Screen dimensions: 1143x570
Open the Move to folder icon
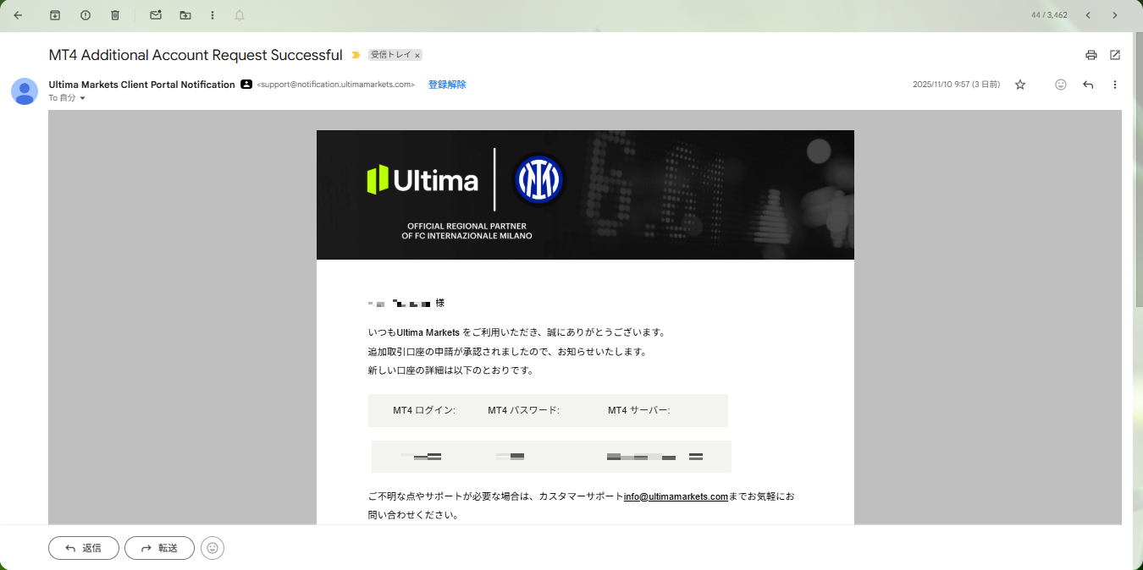[x=185, y=15]
